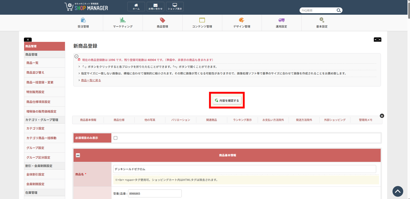
Task: Open マーケティング bar chart icon
Action: (123, 20)
